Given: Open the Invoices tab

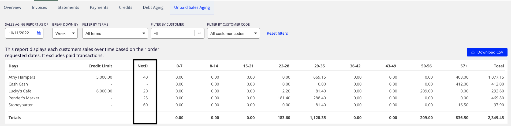Looking at the screenshot, I should [x=39, y=7].
